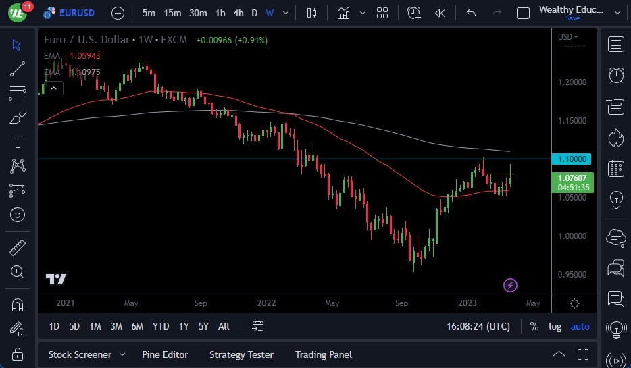Screen dimensions: 631x368
Task: Select the trend line drawing tool
Action: [18, 68]
